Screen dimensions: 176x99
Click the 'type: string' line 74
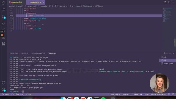(35, 28)
